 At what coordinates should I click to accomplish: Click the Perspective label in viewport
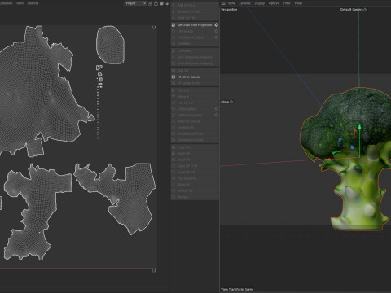[x=229, y=9]
